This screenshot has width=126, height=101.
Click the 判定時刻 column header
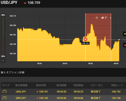pyautogui.click(x=78, y=85)
